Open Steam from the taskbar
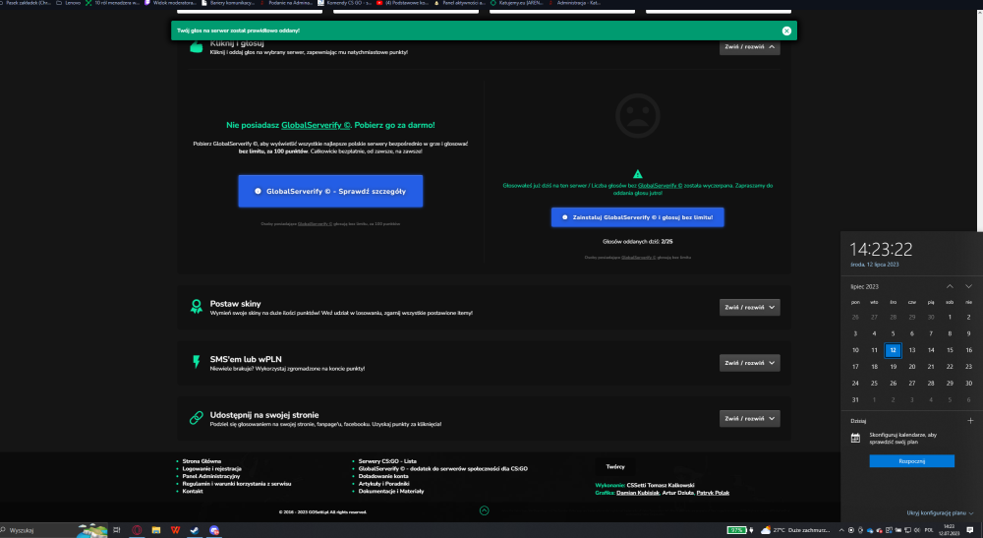983x538 pixels. (195, 530)
